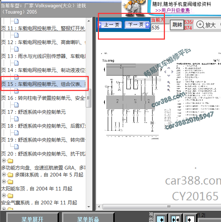The image size is (221, 222).
Task: Set view layout with left-pointing arrow
Action: coord(190,219)
